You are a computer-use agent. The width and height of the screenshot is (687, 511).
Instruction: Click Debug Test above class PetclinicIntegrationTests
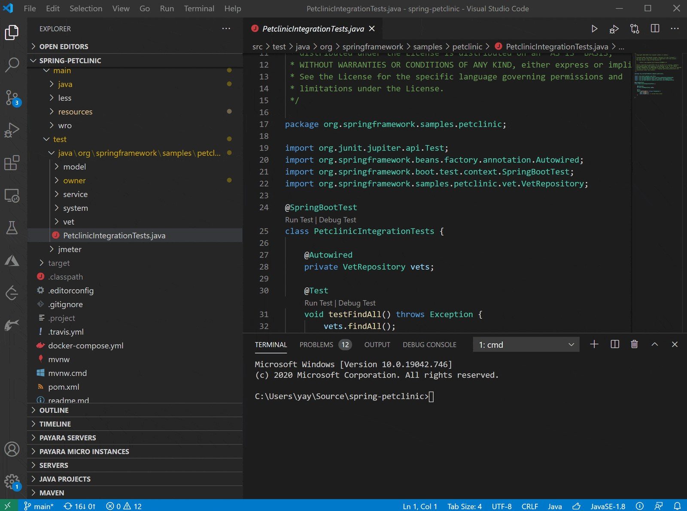(x=337, y=219)
